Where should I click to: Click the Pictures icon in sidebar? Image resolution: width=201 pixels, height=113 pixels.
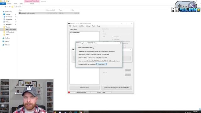pyautogui.click(x=4, y=22)
